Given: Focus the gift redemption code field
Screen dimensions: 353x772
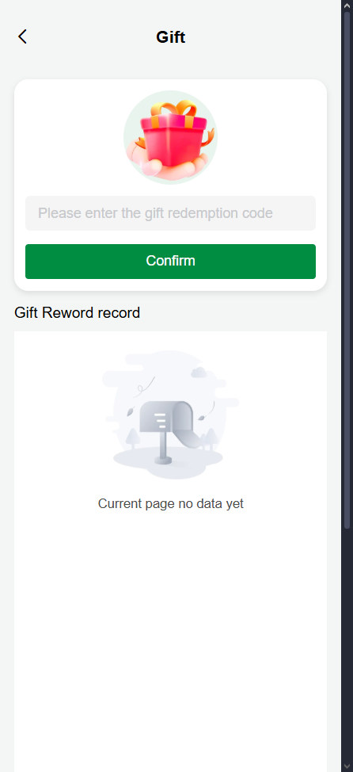Looking at the screenshot, I should (x=170, y=213).
